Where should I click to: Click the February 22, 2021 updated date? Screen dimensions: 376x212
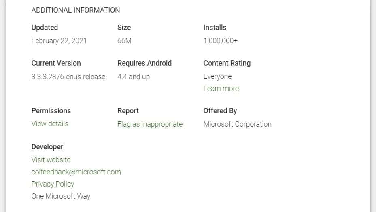59,41
